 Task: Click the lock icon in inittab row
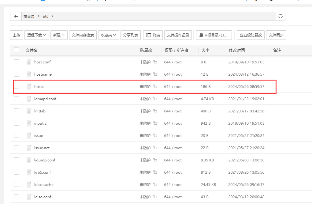(x=155, y=111)
